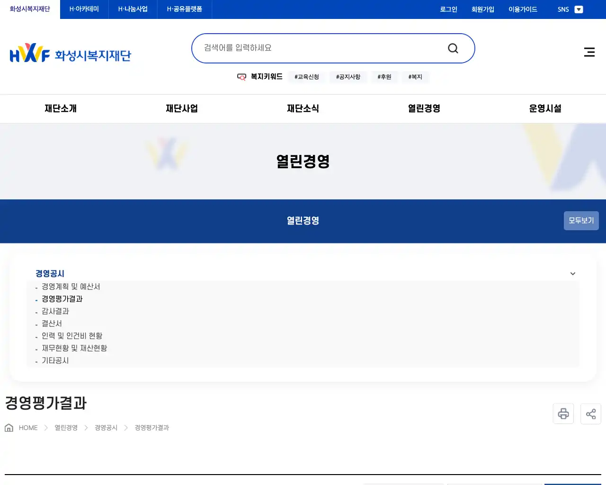Click the print icon
Screen dimensions: 606x485
click(563, 413)
